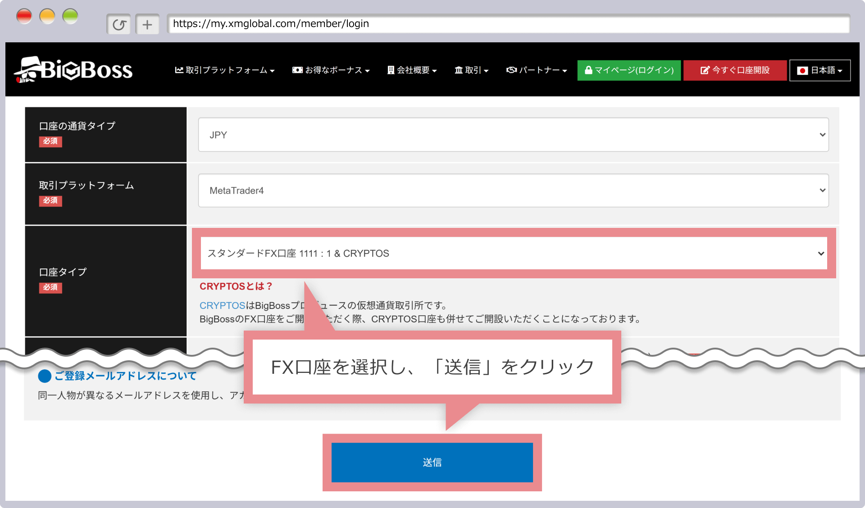Click the browser URL address field

pos(508,23)
